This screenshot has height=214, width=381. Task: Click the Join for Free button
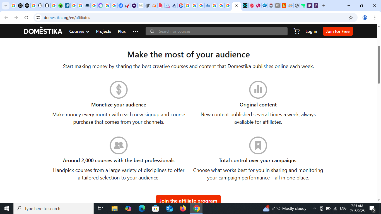pos(338,31)
